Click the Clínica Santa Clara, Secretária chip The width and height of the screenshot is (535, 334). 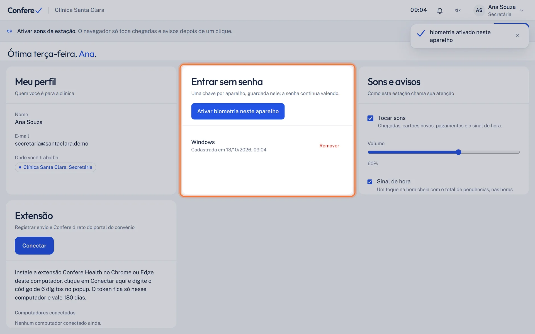(55, 167)
